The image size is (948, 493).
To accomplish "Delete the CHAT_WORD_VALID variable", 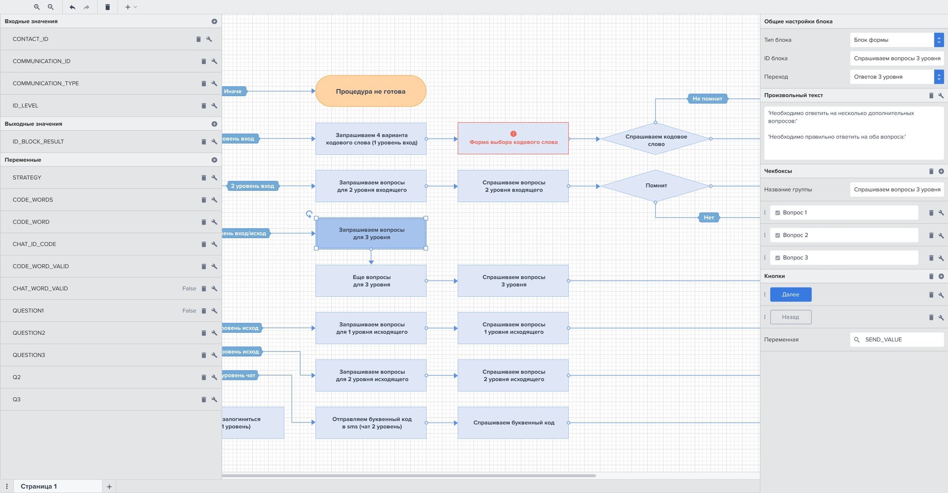I will point(204,288).
